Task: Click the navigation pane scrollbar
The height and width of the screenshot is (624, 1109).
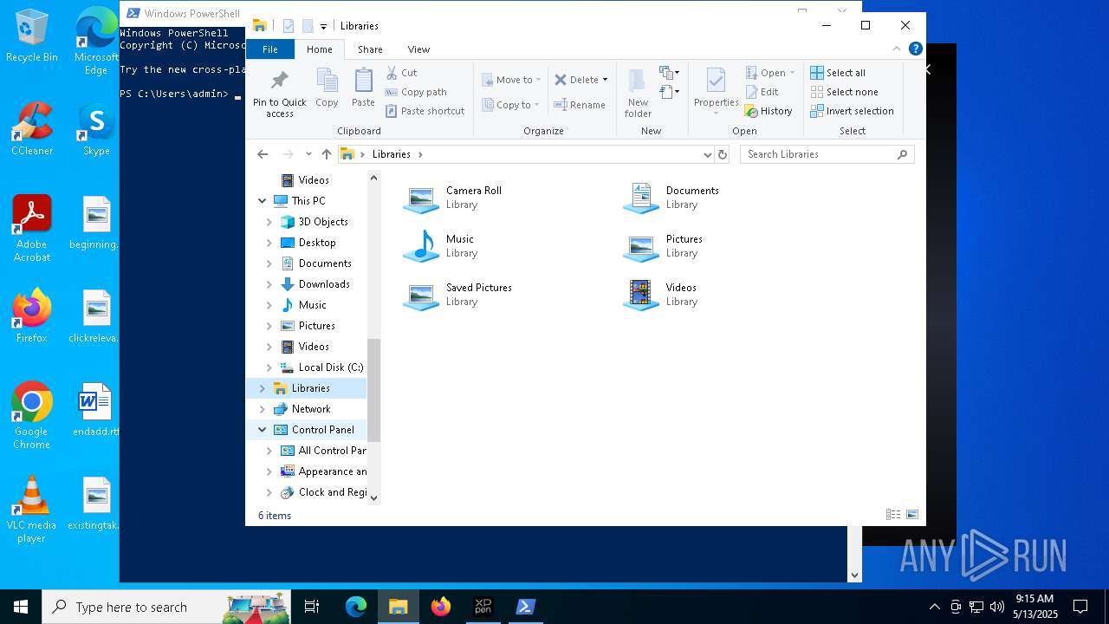Action: (x=373, y=390)
